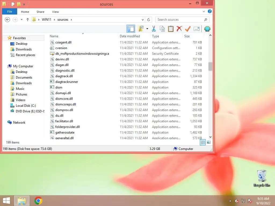
Task: Sort by the Date modified column header
Action: pyautogui.click(x=134, y=36)
